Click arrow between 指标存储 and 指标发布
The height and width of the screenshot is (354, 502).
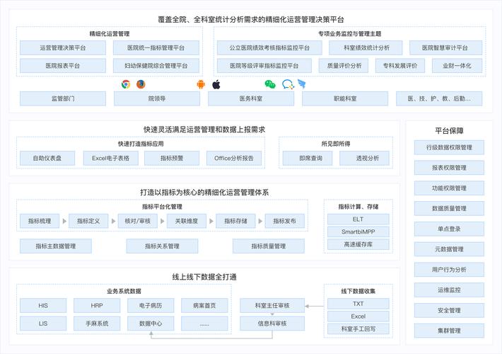pyautogui.click(x=260, y=221)
